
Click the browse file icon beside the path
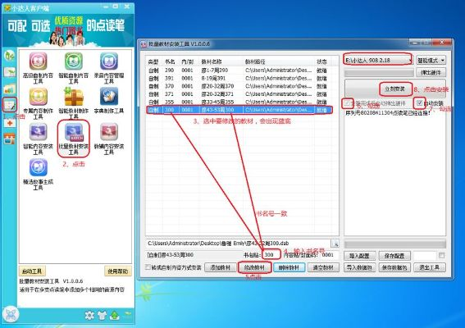point(335,244)
